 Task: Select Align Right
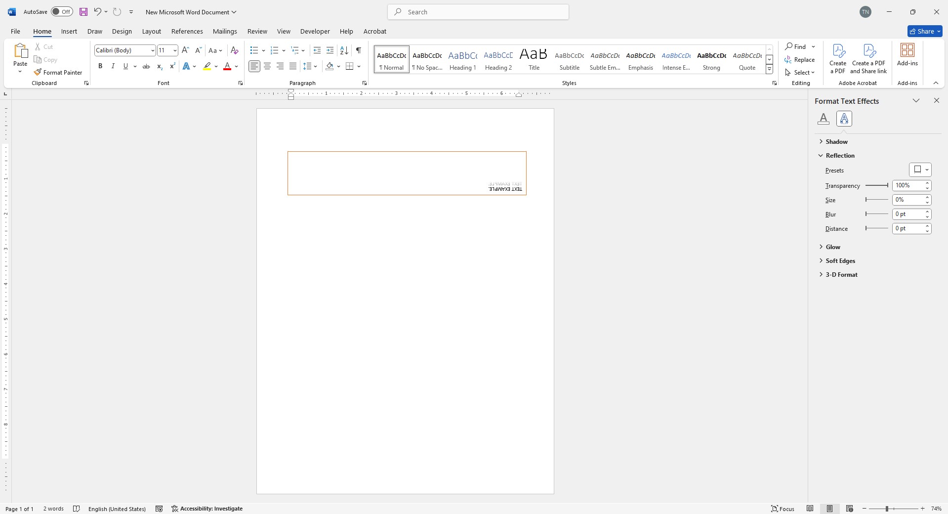[280, 66]
